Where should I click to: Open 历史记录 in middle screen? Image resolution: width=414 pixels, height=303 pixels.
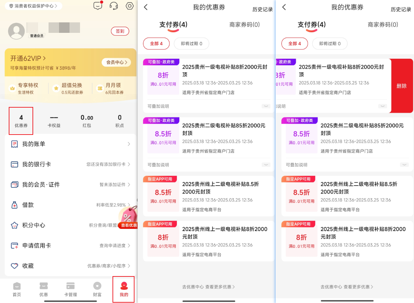click(262, 9)
